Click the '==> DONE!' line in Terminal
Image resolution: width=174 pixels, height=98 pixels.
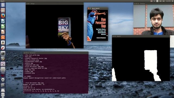click(27, 76)
